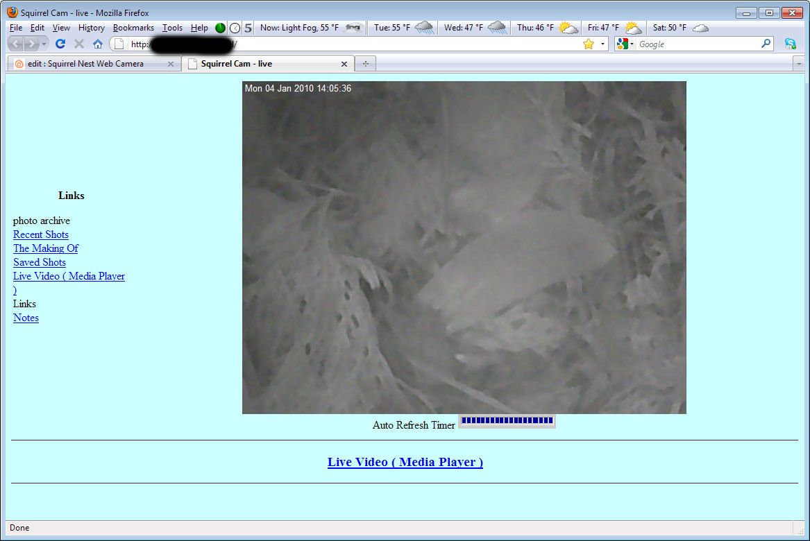Image resolution: width=810 pixels, height=541 pixels.
Task: Open the Recent Shots link
Action: tap(41, 234)
